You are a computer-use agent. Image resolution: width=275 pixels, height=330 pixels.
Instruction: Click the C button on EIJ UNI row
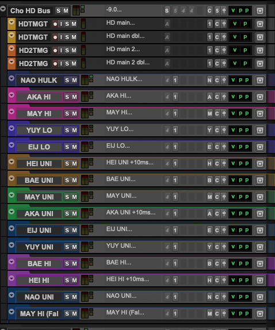point(217,231)
